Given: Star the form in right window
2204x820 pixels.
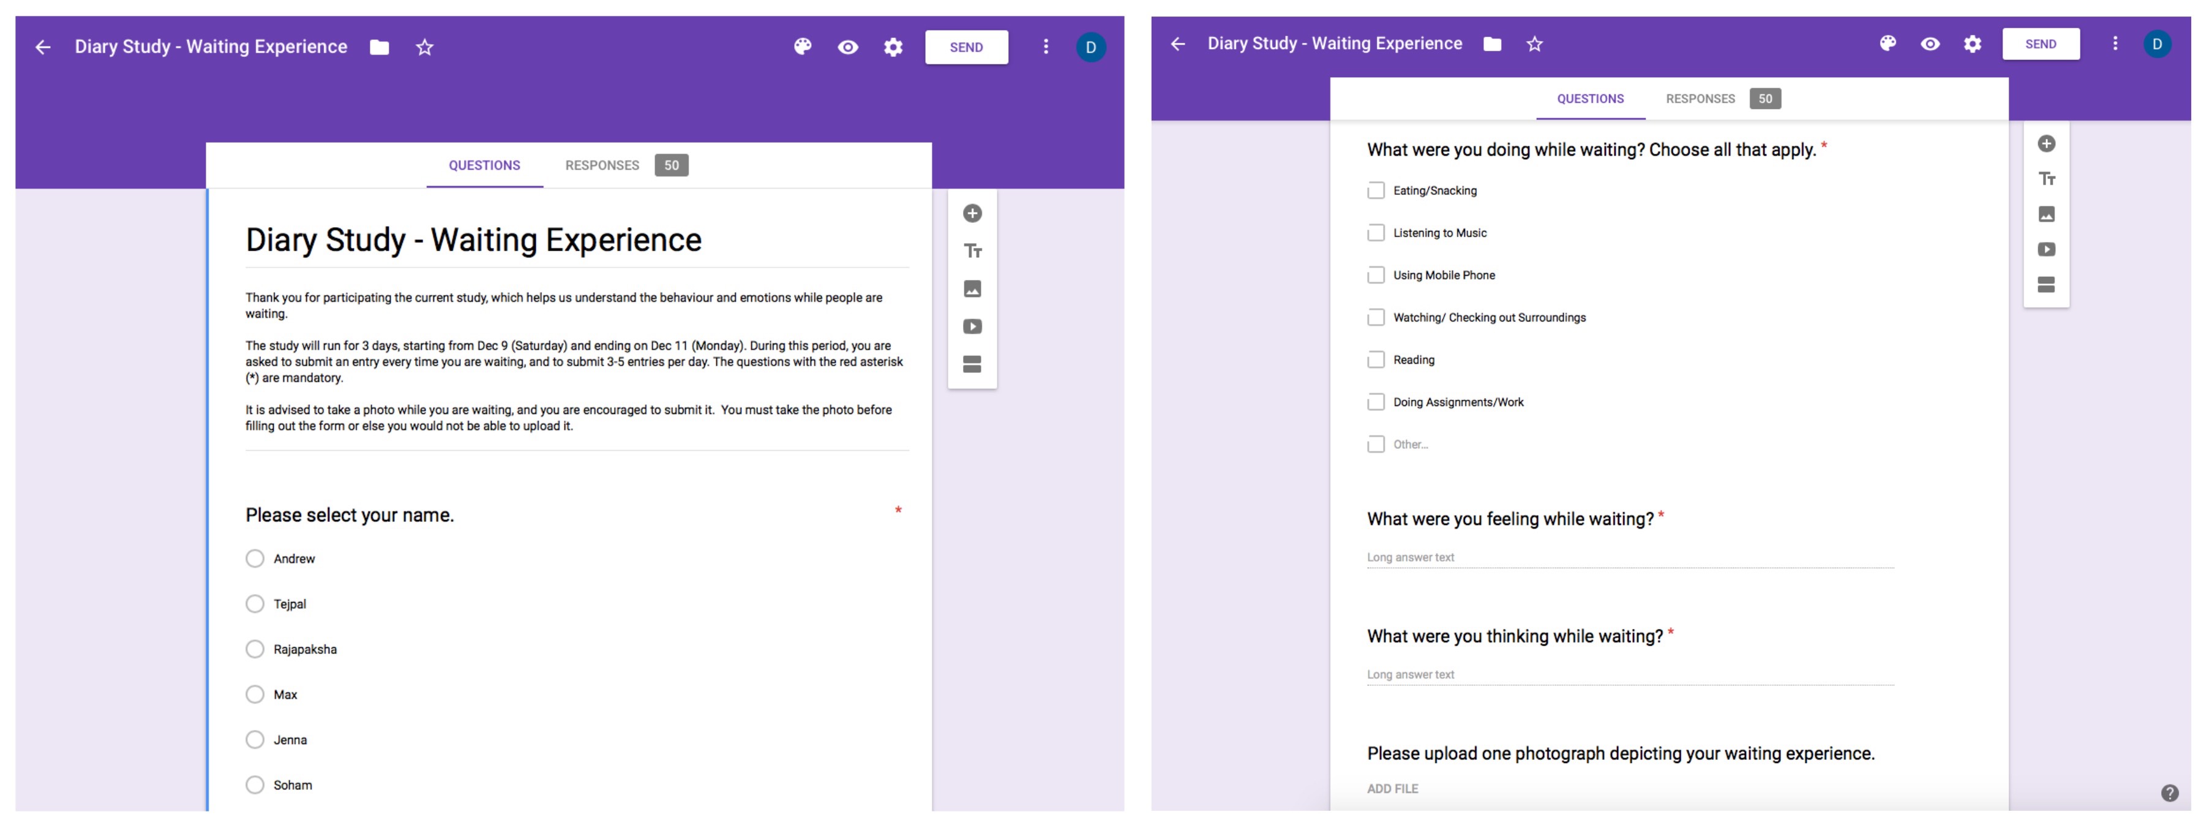Looking at the screenshot, I should (1534, 43).
